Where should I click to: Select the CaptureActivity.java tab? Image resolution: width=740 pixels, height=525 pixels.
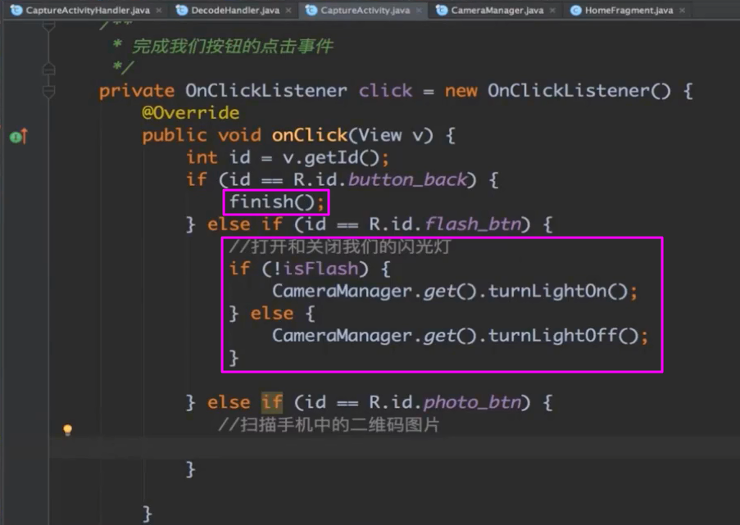click(365, 10)
